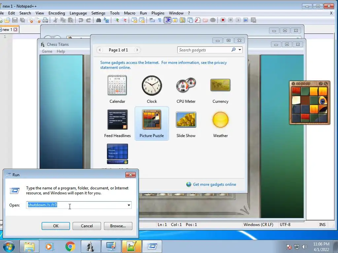This screenshot has height=253, width=338.
Task: Toggle the Indent Guide icon in Notepad++
Action: [x=167, y=20]
